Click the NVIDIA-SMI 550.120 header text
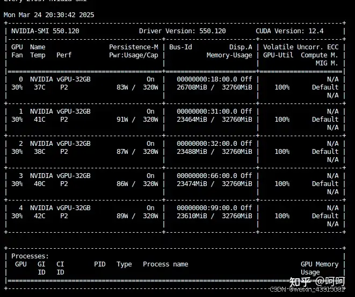 tap(45, 31)
